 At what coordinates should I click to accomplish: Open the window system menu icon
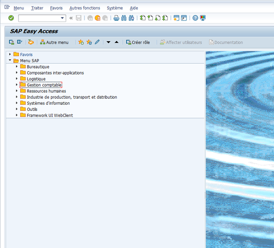coord(7,7)
